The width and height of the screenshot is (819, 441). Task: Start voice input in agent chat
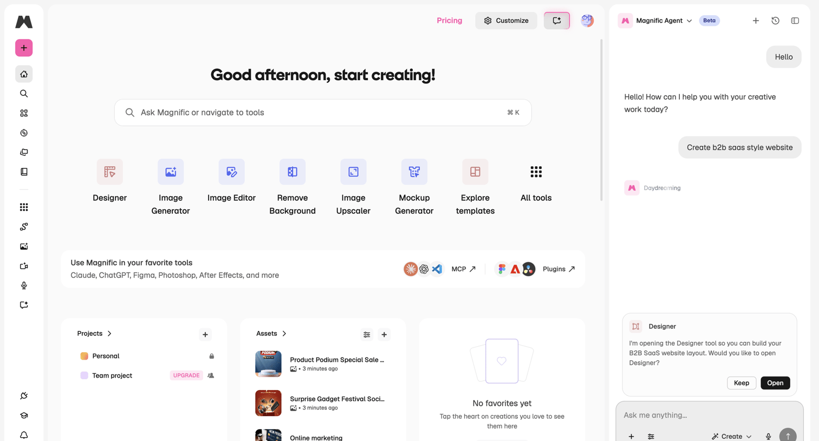tap(768, 436)
